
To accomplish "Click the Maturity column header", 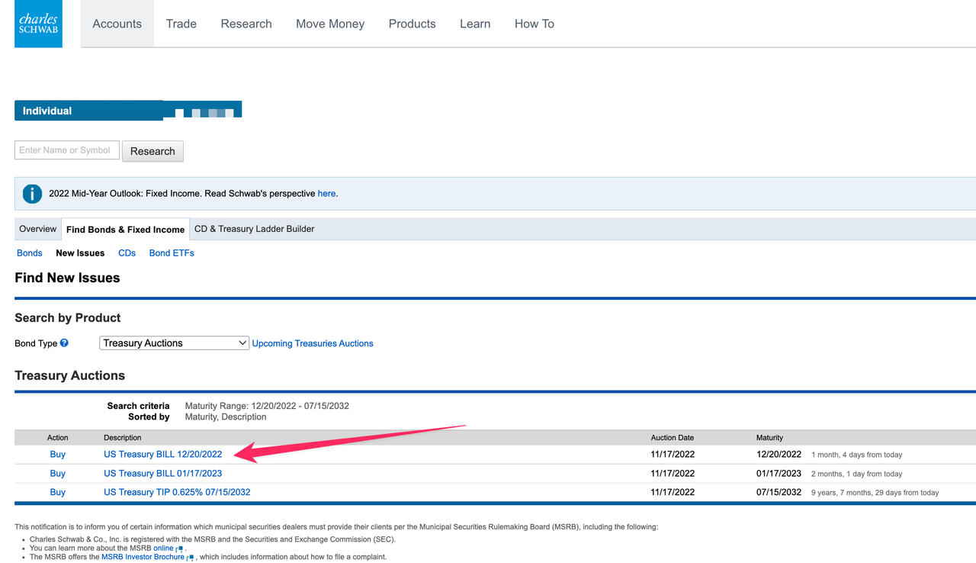I will point(769,438).
